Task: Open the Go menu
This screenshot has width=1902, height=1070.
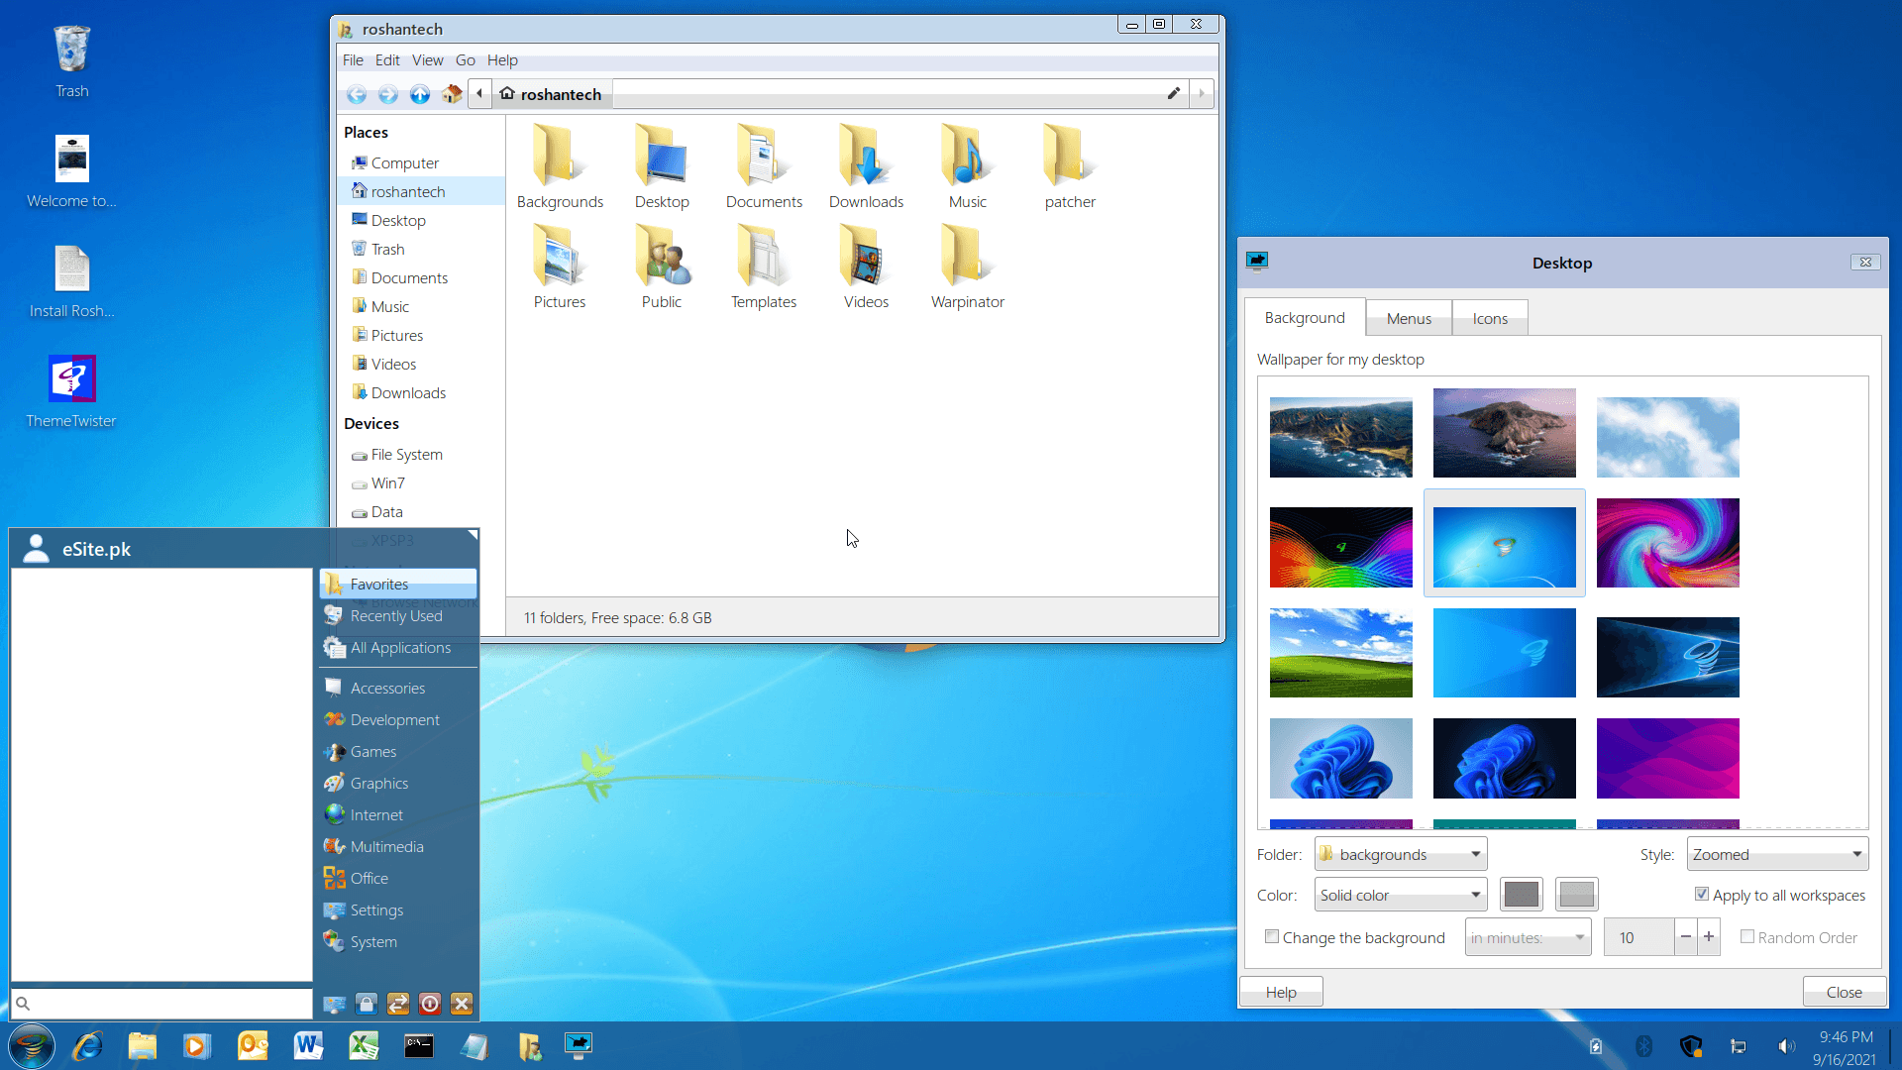Action: pyautogui.click(x=466, y=60)
